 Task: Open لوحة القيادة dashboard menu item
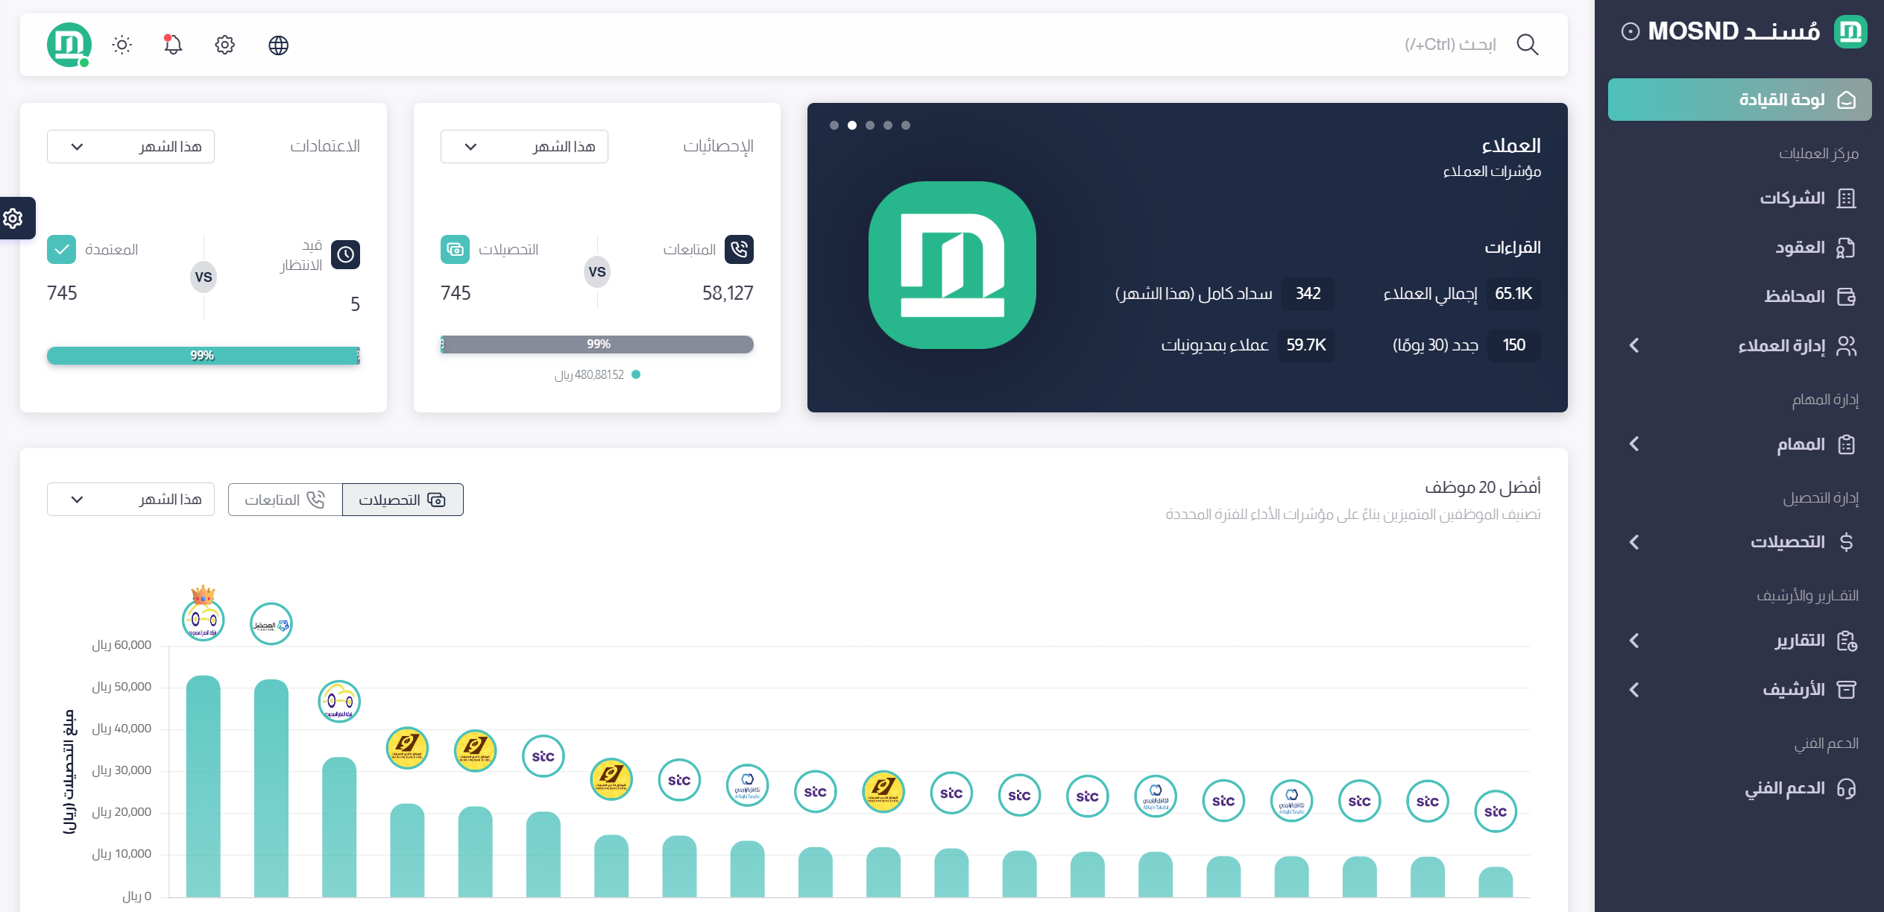(1739, 100)
